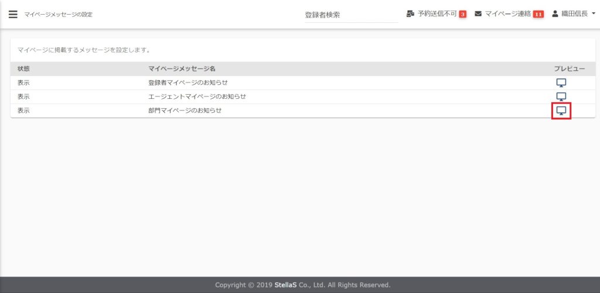Preview エージェントマイページのお知らせ message
Screen dimensions: 600x293
click(561, 96)
